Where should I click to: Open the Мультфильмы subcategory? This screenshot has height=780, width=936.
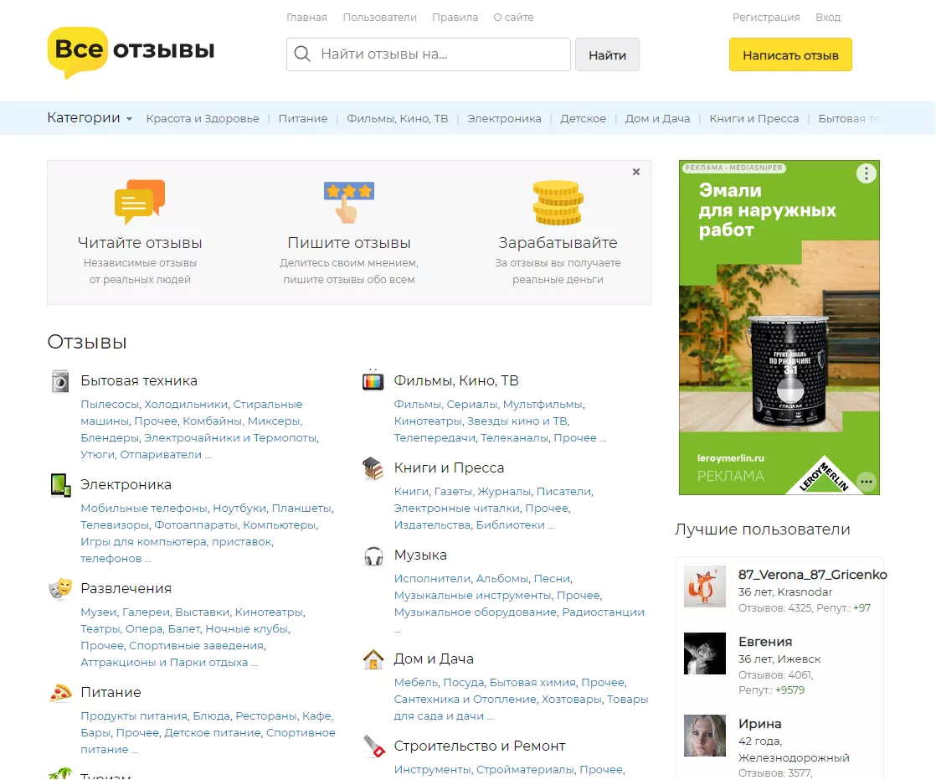(x=543, y=405)
